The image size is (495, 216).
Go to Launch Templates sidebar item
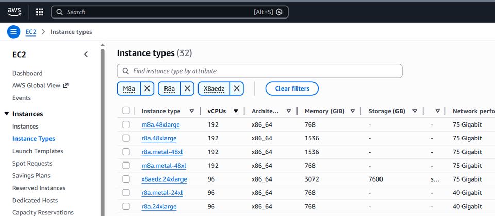38,151
